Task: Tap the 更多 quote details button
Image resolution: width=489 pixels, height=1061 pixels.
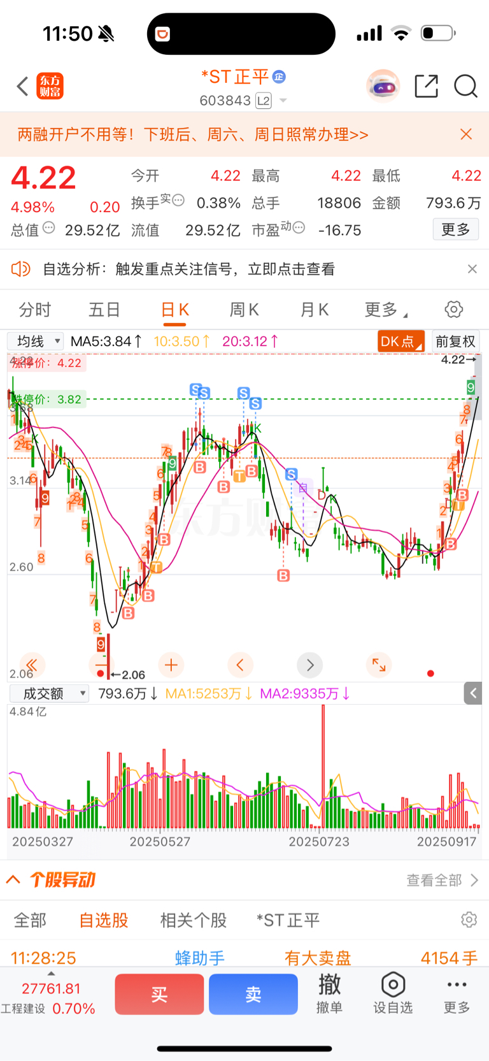Action: pos(456,229)
